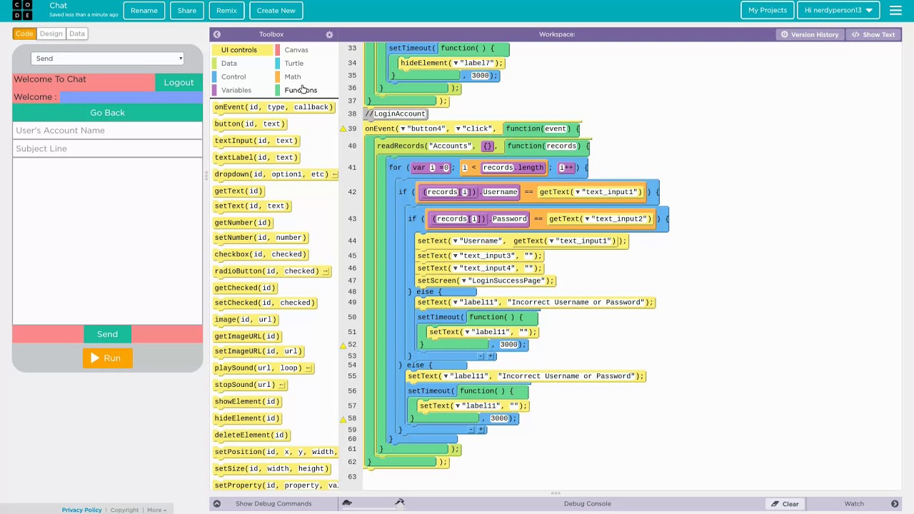This screenshot has width=914, height=514.
Task: Click the warning triangle on line 52
Action: (343, 345)
